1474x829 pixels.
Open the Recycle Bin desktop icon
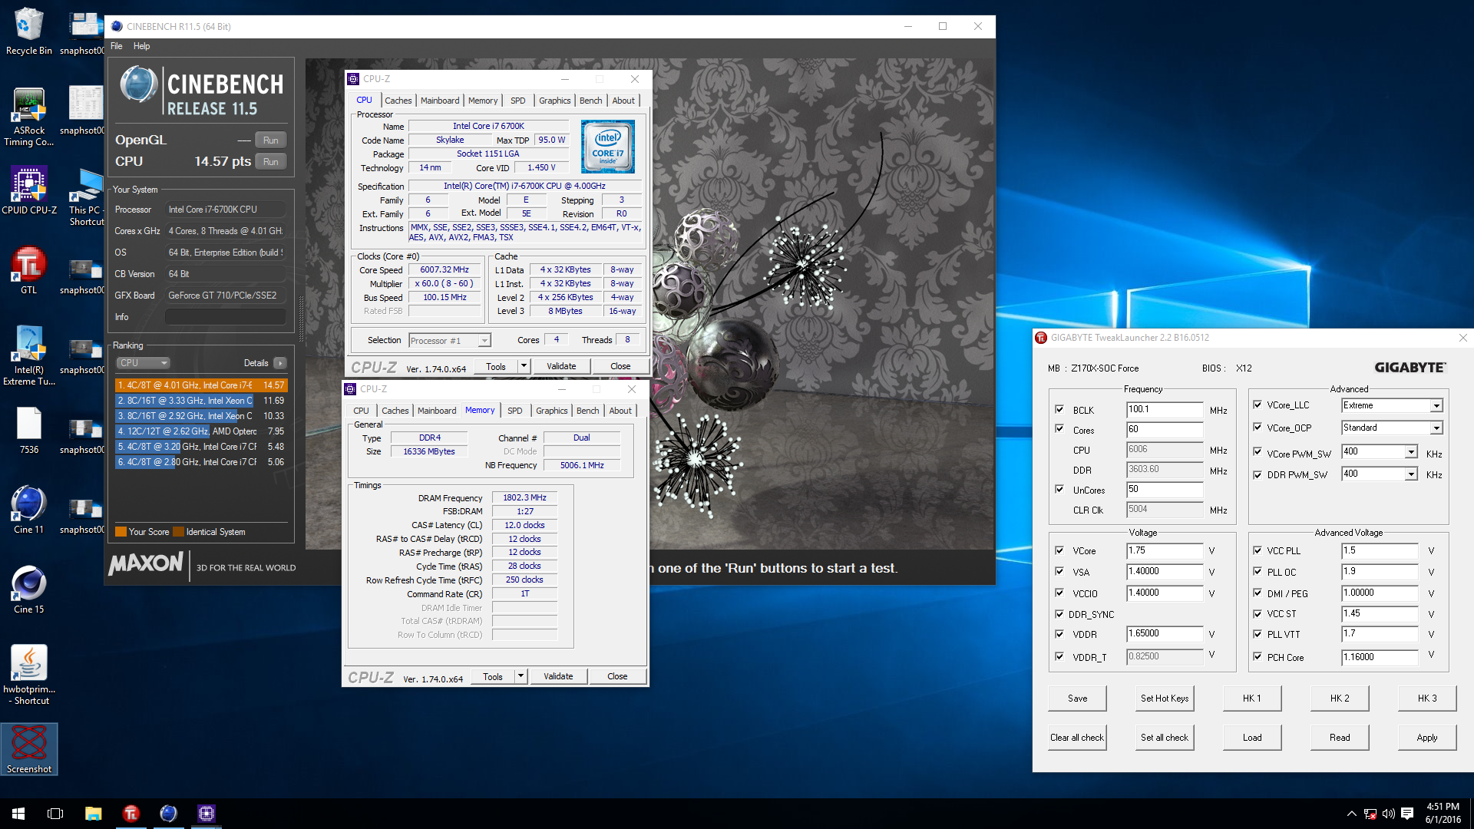point(29,31)
